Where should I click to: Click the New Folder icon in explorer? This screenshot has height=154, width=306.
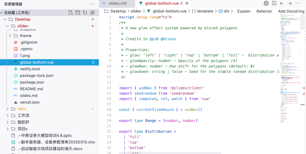click(78, 13)
